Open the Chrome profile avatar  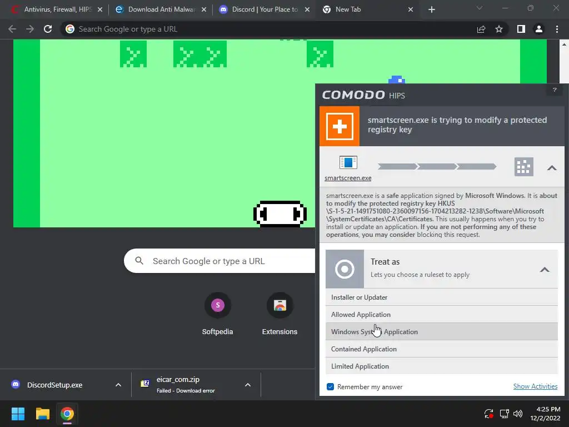tap(539, 29)
